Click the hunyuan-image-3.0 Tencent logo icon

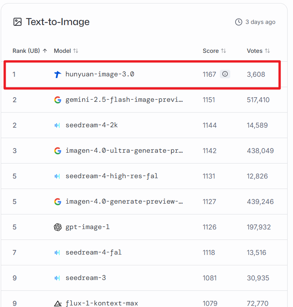pos(58,74)
